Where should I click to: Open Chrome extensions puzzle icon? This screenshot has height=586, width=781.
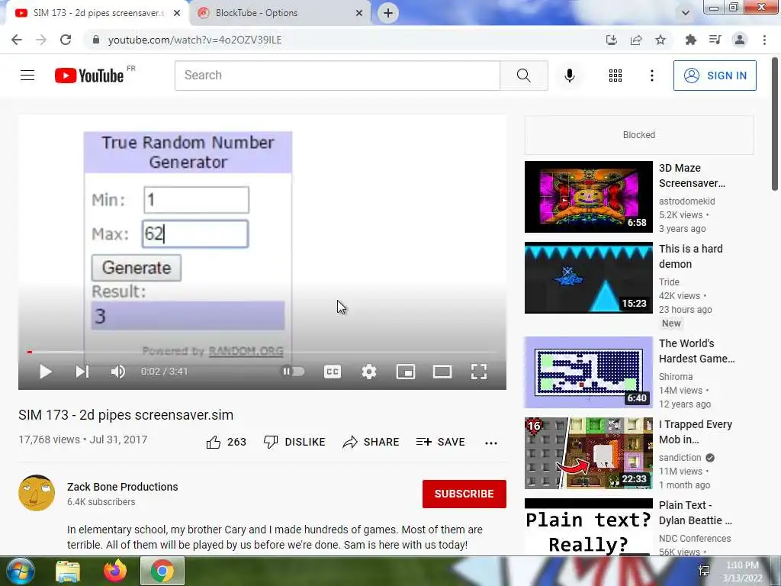[691, 40]
